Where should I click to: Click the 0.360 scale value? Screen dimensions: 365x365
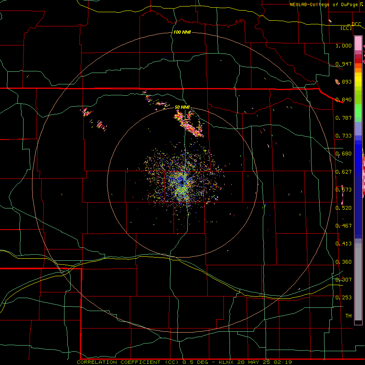pyautogui.click(x=344, y=262)
